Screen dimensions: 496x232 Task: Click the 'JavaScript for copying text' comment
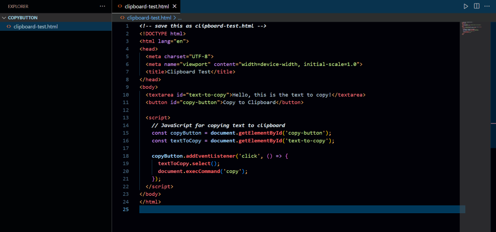218,125
